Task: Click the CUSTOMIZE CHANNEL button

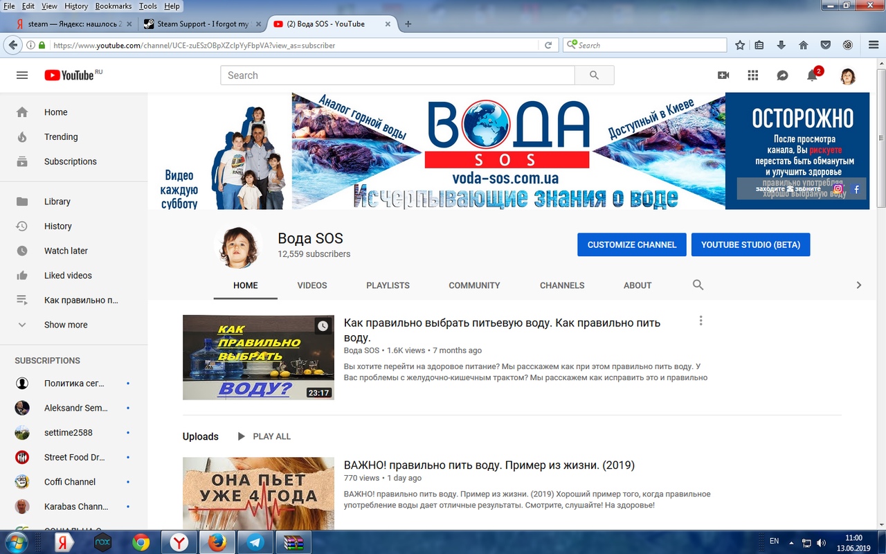Action: click(x=632, y=244)
